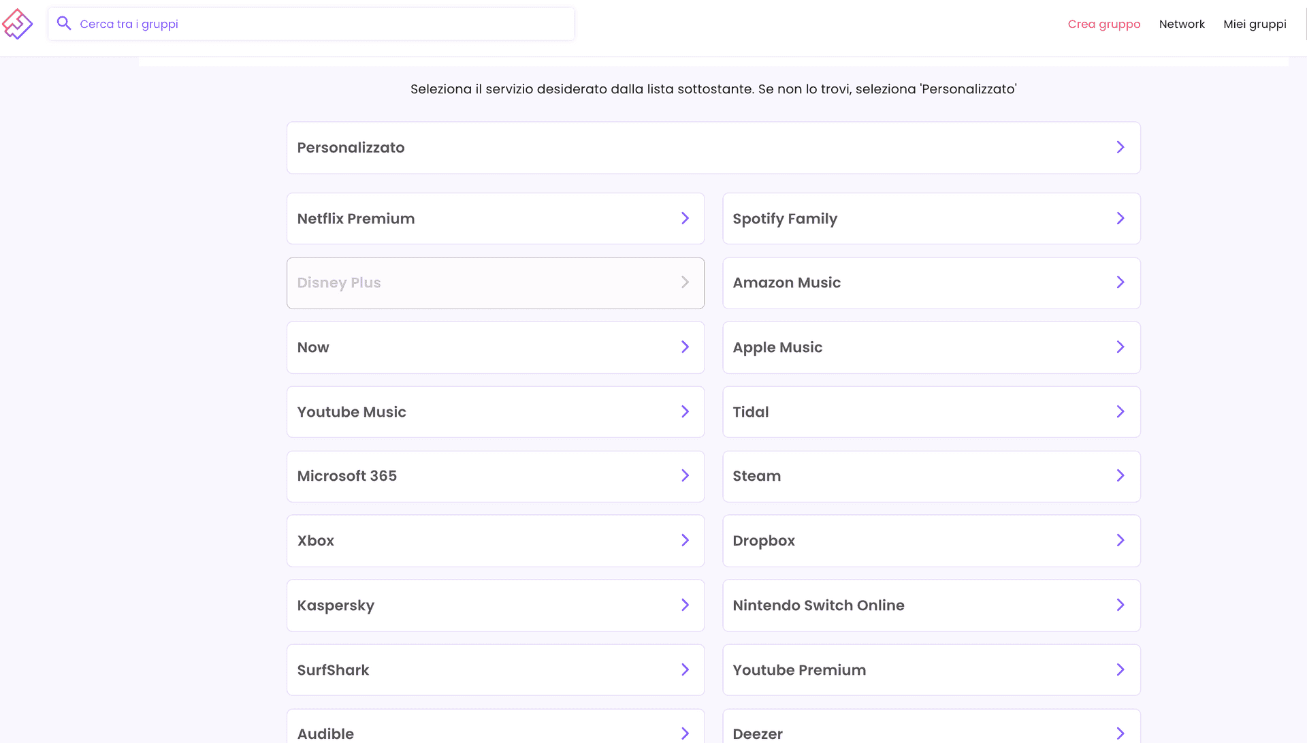Choose Microsoft 365 from the list
Viewport: 1307px width, 743px height.
coord(496,476)
